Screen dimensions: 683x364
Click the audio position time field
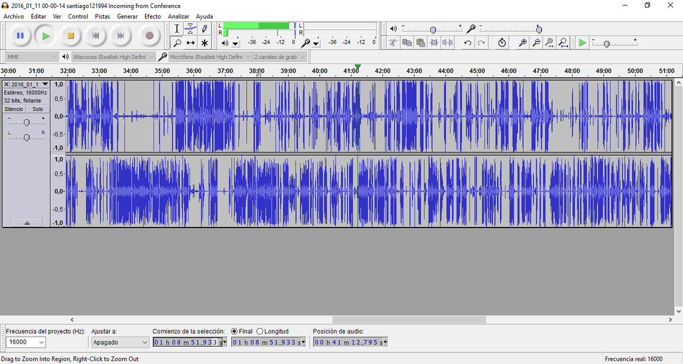point(350,342)
